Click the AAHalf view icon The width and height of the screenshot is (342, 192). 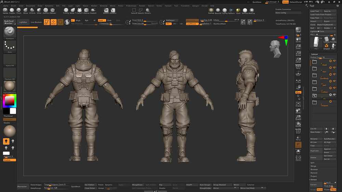pyautogui.click(x=298, y=60)
